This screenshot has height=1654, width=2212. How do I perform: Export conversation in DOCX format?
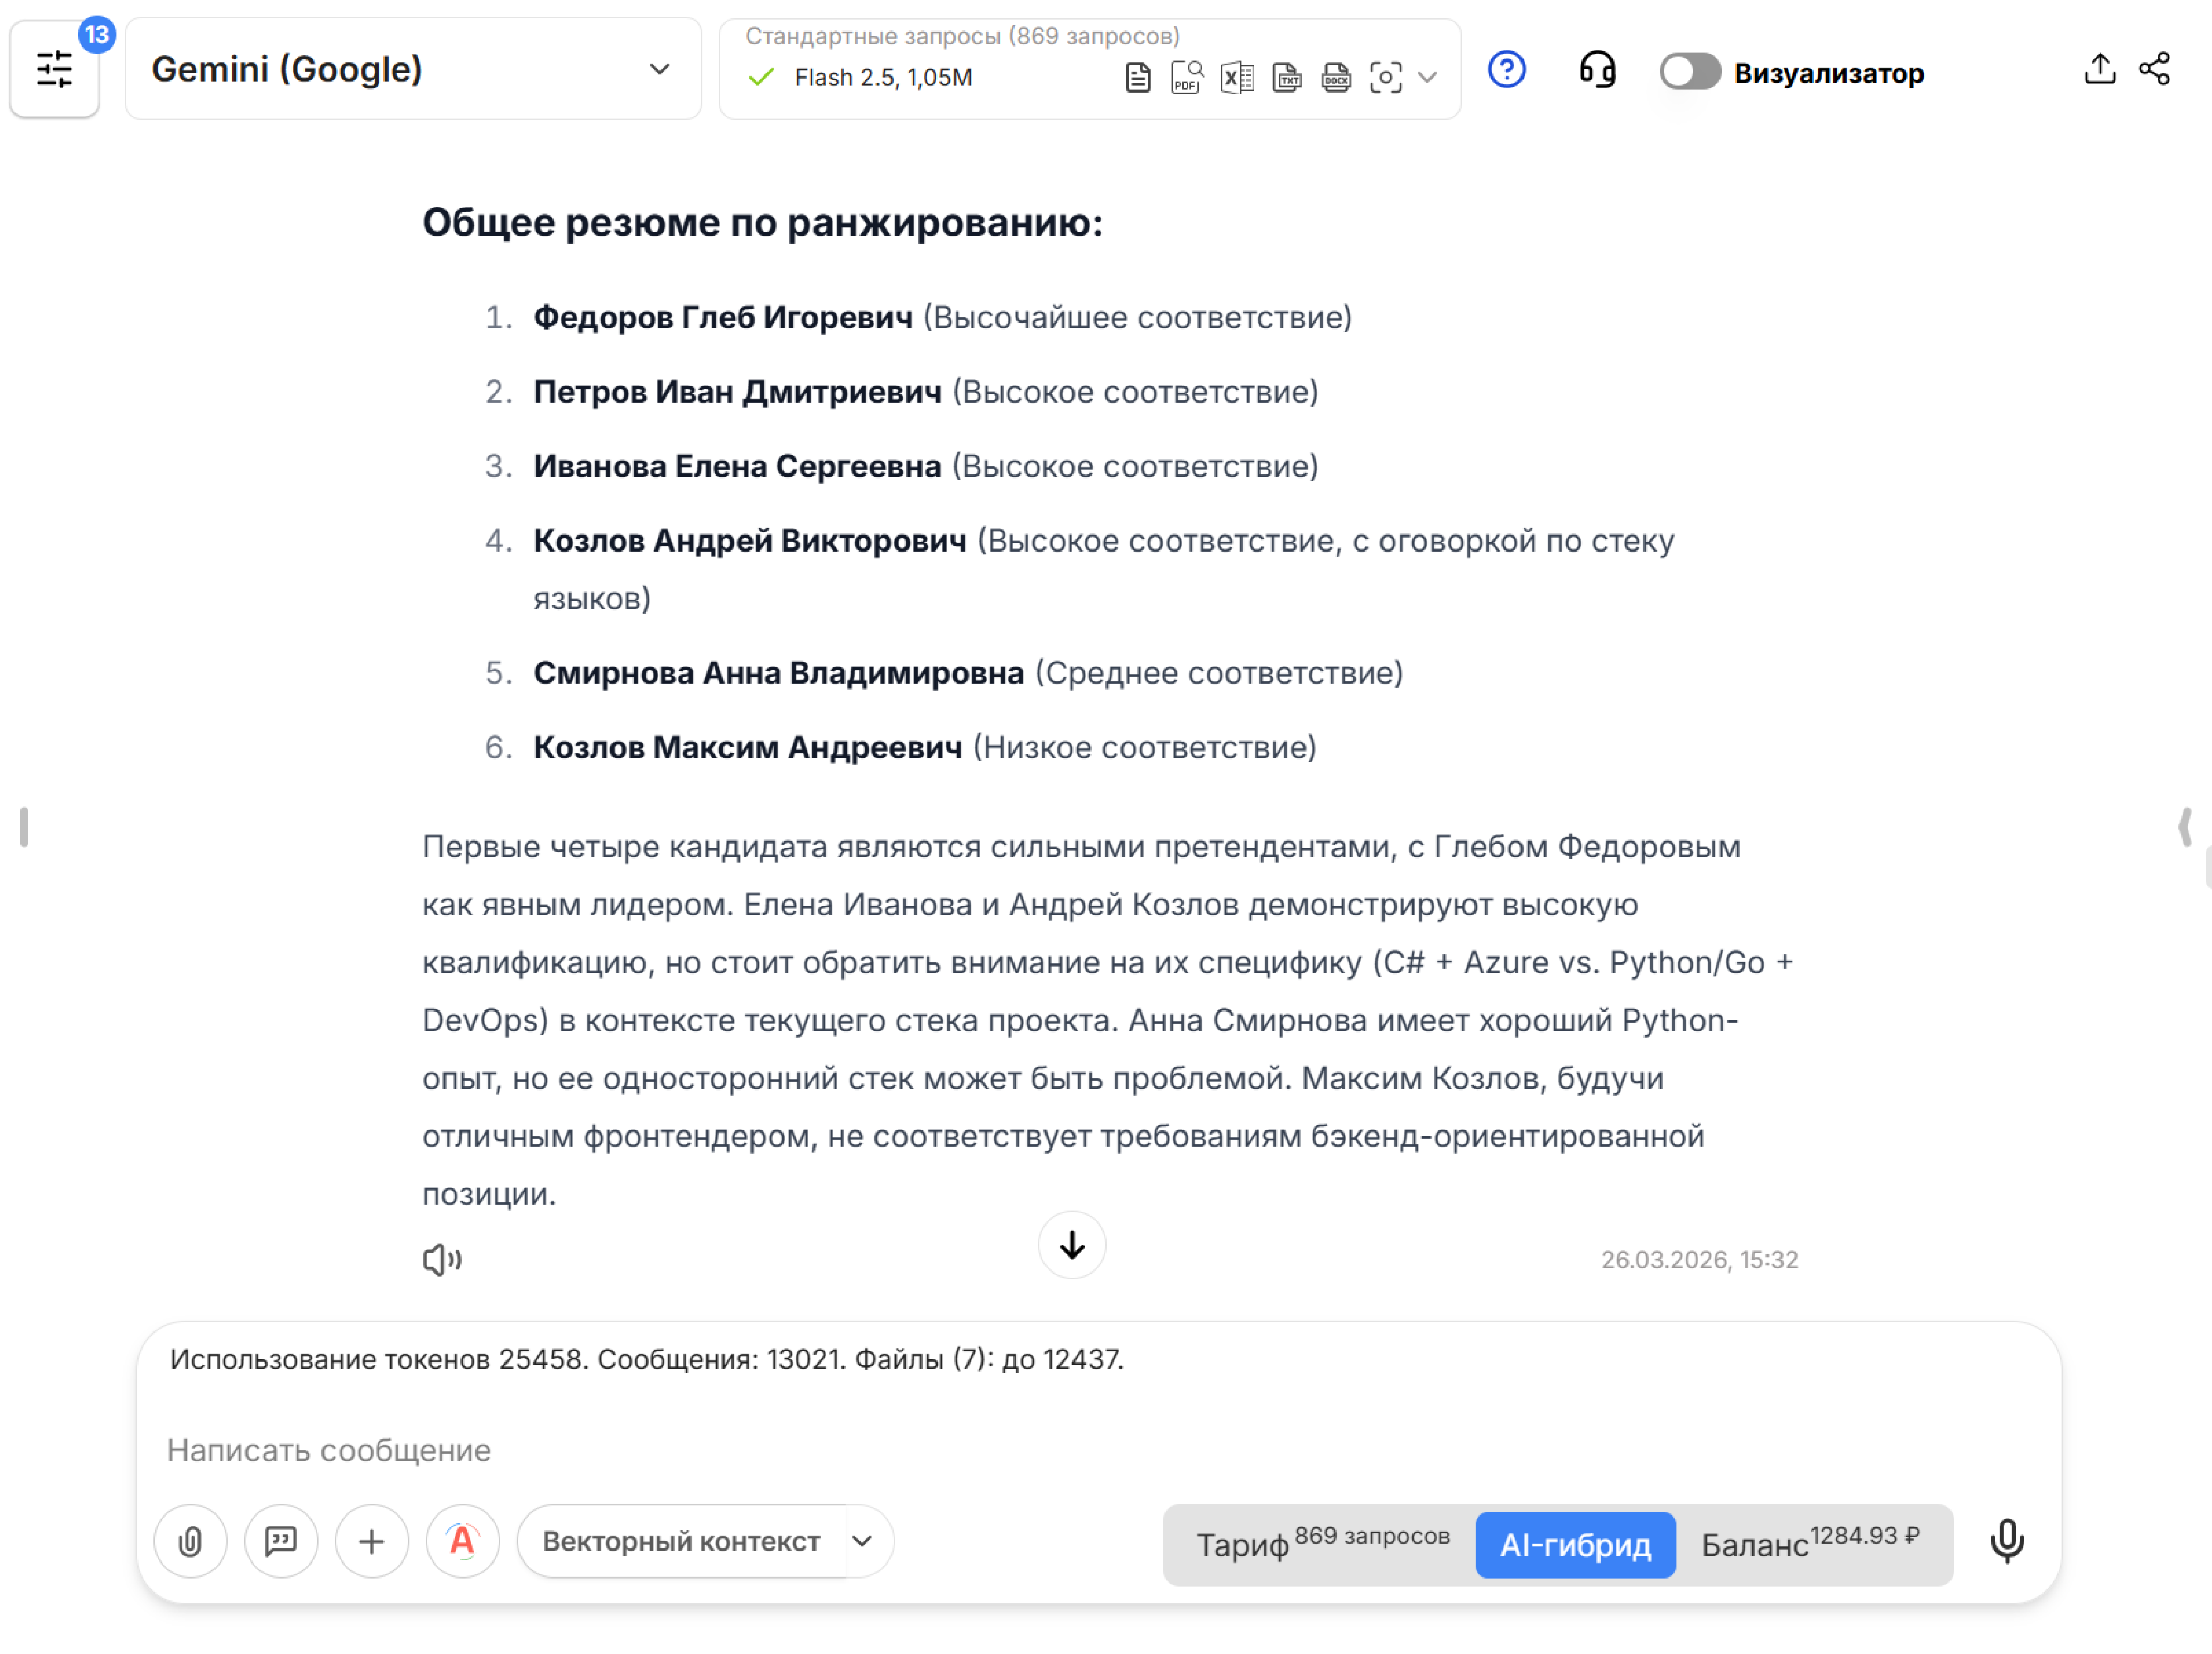(1336, 76)
